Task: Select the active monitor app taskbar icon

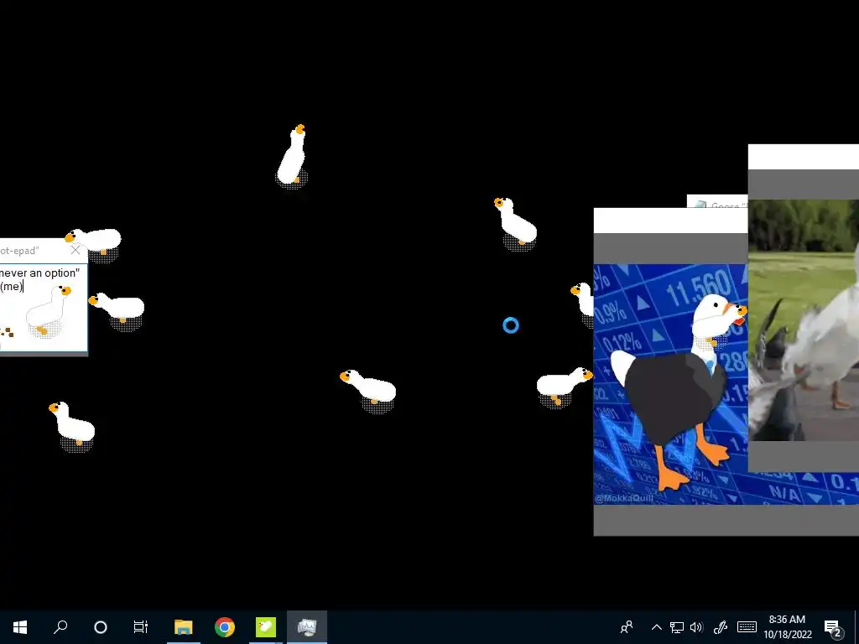Action: [x=307, y=627]
